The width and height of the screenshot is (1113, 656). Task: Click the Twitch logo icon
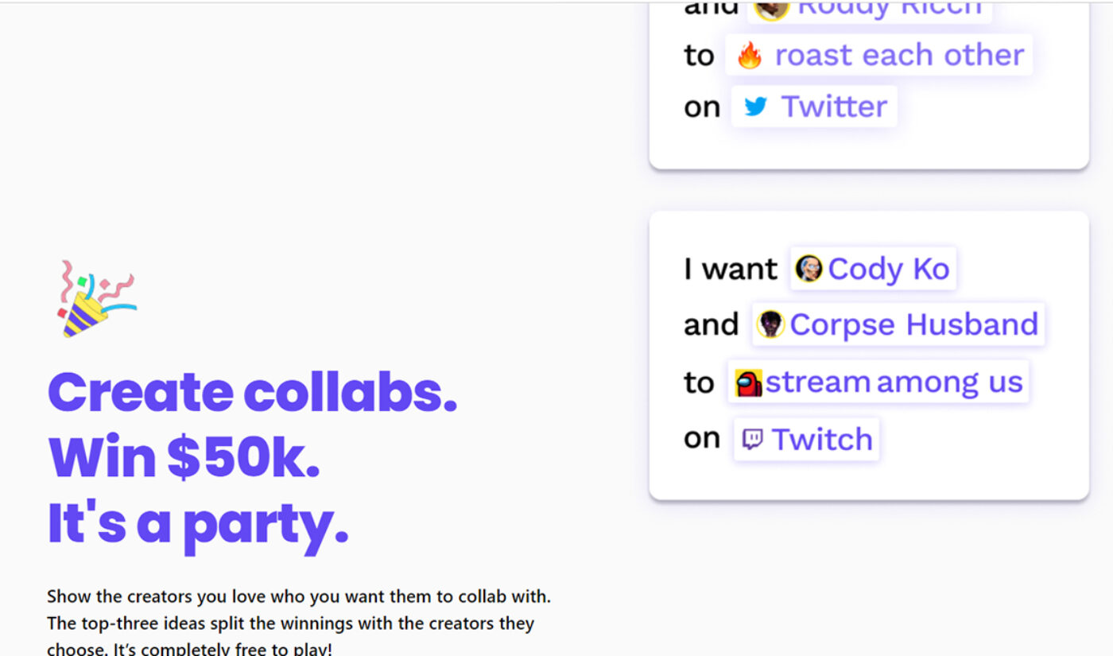pos(752,439)
